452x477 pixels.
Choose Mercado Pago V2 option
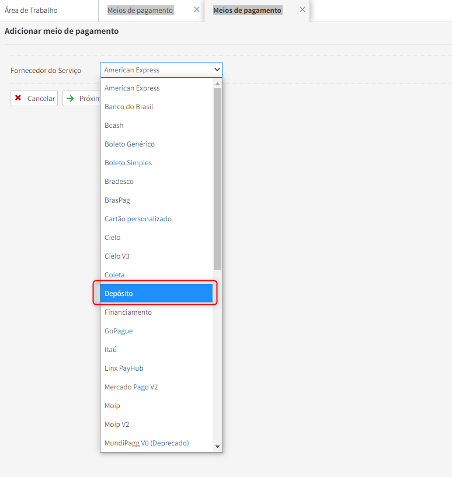click(157, 387)
